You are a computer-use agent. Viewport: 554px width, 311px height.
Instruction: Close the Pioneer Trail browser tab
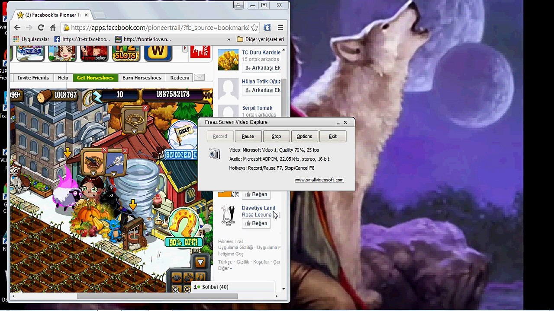86,15
